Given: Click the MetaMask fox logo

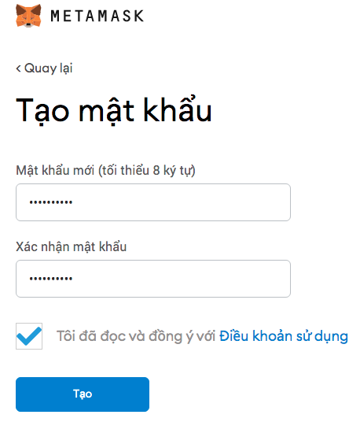Looking at the screenshot, I should click(x=28, y=16).
